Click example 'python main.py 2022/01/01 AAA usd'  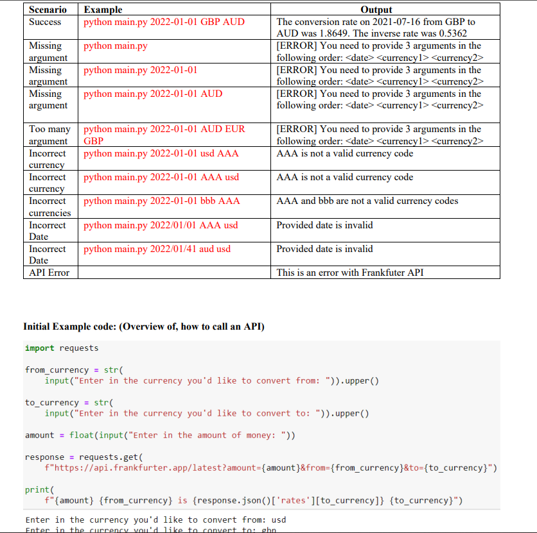(x=161, y=225)
